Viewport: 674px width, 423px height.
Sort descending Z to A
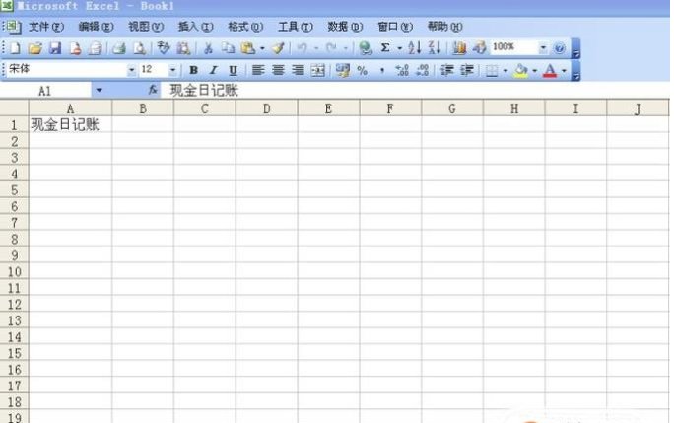coord(435,47)
